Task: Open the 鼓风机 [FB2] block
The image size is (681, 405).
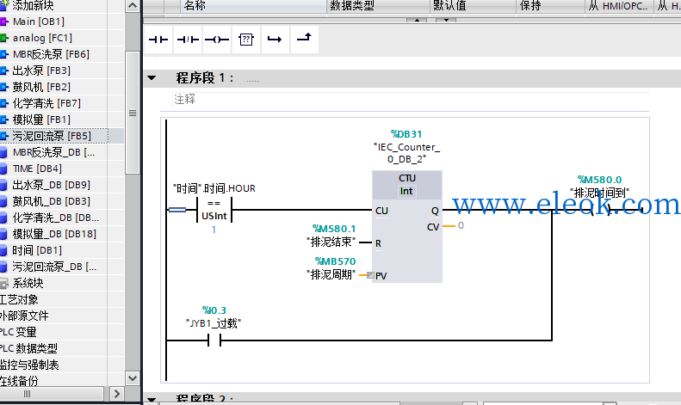Action: tap(41, 87)
